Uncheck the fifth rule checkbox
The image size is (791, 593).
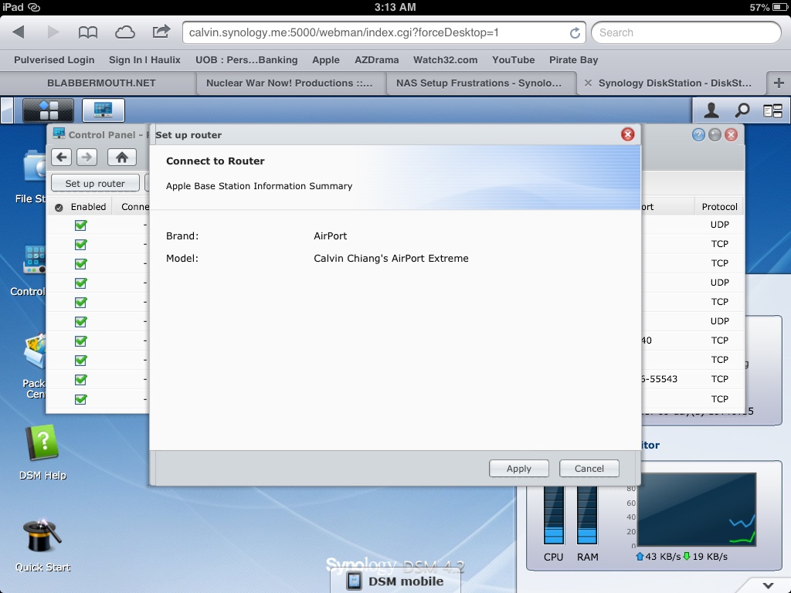(80, 302)
